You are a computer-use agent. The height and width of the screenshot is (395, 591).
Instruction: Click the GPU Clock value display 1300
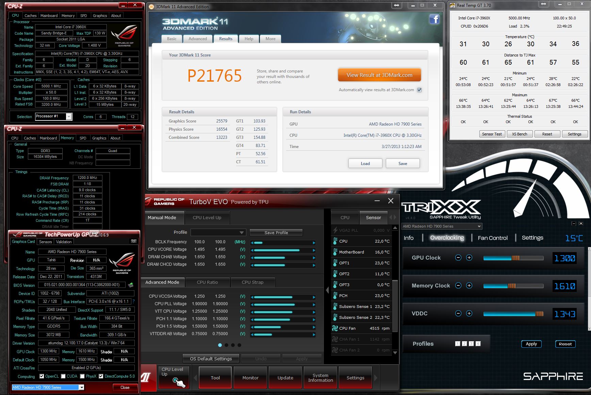pos(565,258)
